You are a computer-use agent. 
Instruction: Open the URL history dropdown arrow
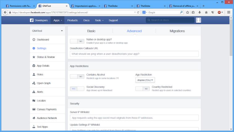coord(135,12)
